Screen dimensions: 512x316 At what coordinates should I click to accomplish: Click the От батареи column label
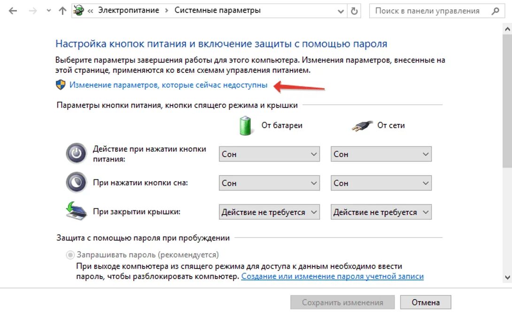[282, 125]
